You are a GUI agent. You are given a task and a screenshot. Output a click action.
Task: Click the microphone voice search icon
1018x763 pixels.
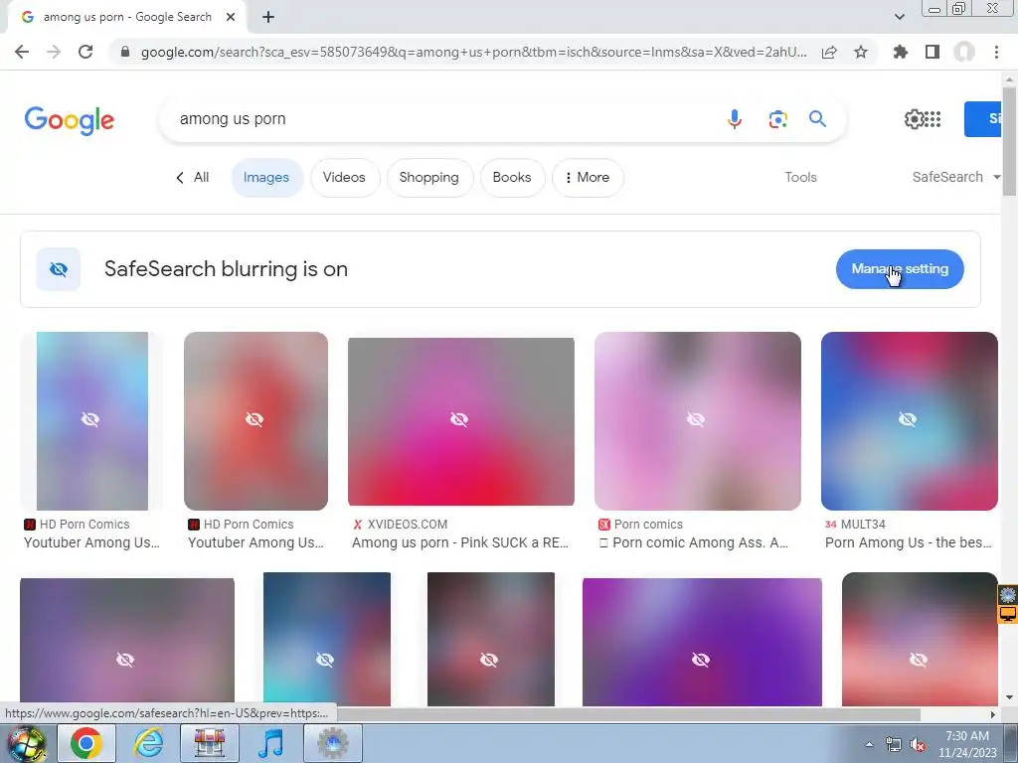(x=735, y=119)
